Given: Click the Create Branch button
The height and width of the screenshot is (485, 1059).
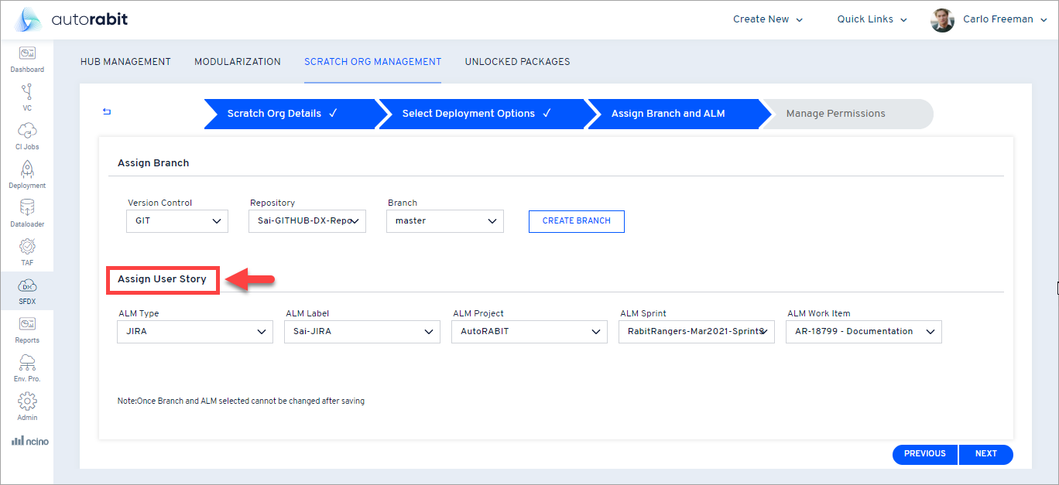Looking at the screenshot, I should pyautogui.click(x=576, y=221).
